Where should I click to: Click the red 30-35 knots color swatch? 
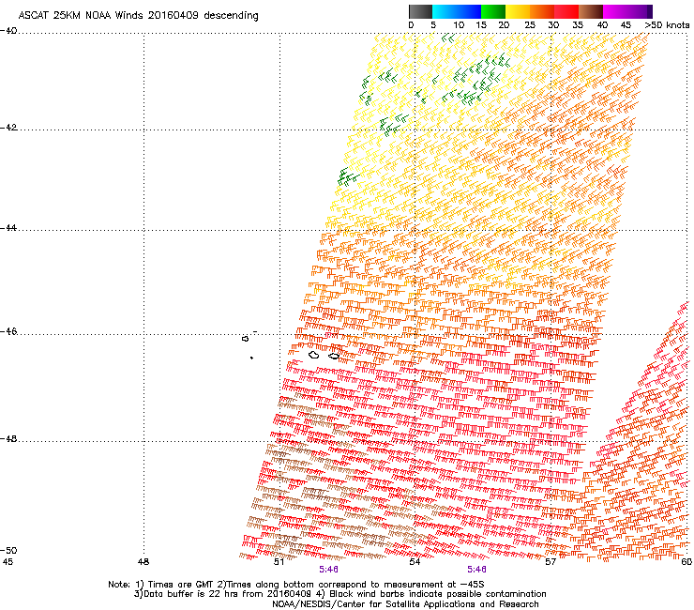pos(566,11)
